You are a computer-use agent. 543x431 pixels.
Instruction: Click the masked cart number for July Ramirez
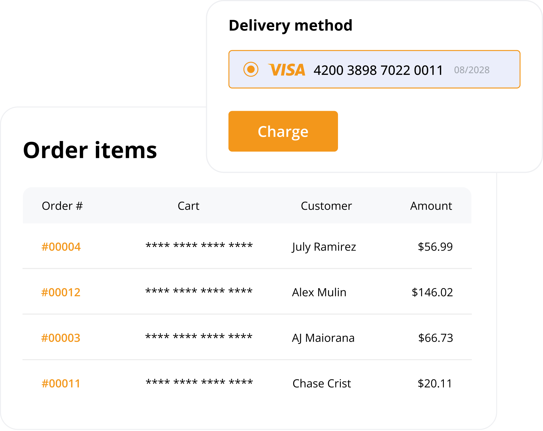(199, 246)
